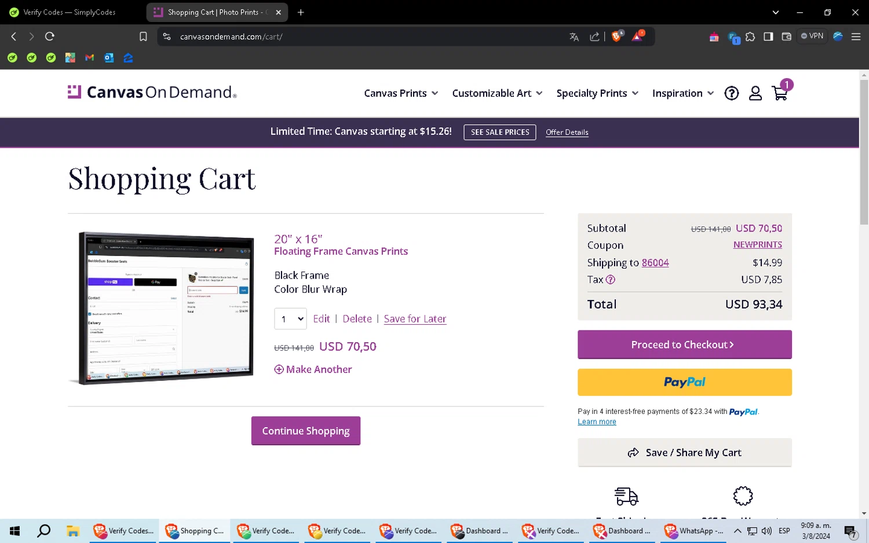Toggle the browser sidebar panel icon
869x543 pixels.
click(768, 36)
